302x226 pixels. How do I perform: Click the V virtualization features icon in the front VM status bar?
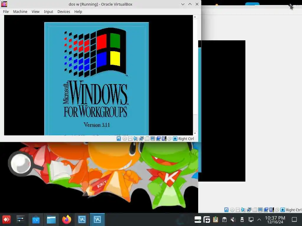(x=164, y=139)
